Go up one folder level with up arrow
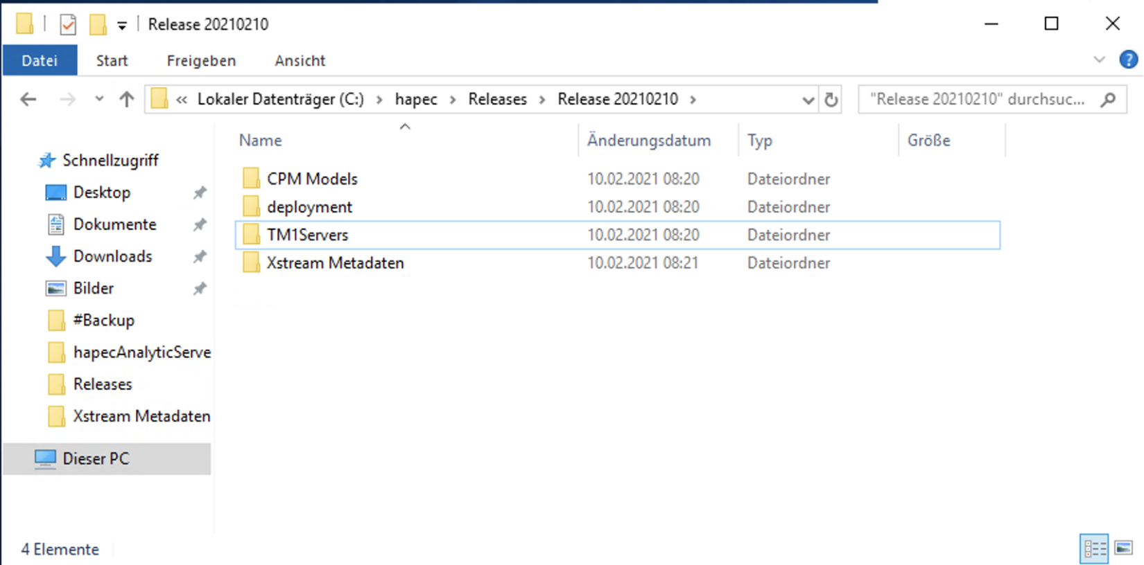Image resolution: width=1144 pixels, height=565 pixels. coord(126,100)
